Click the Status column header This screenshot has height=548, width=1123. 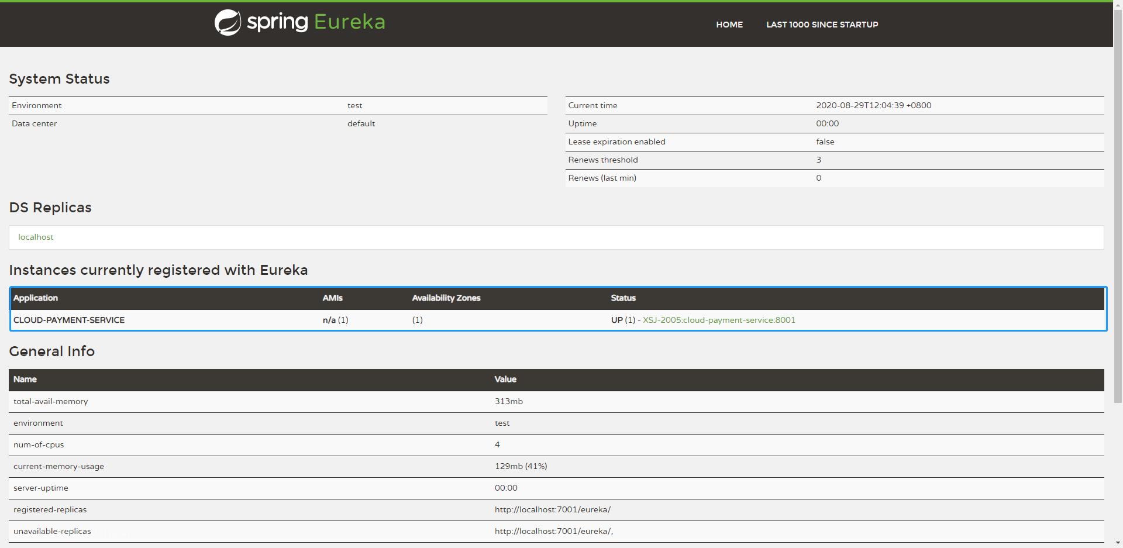[x=623, y=298]
